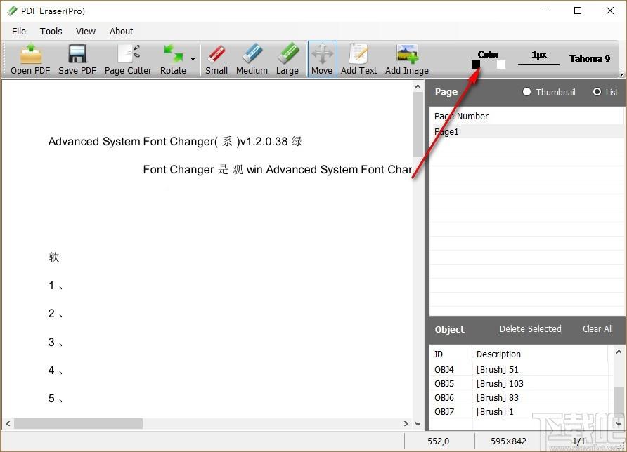Open the View menu
Image resolution: width=627 pixels, height=452 pixels.
(86, 31)
